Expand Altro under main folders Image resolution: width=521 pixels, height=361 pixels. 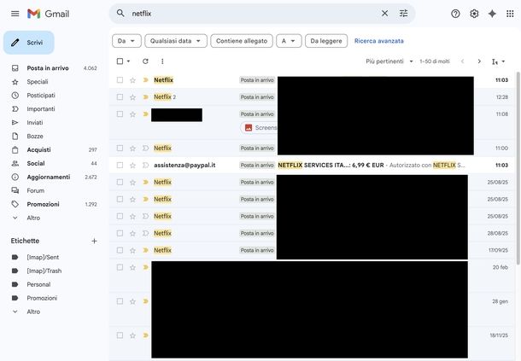33,218
